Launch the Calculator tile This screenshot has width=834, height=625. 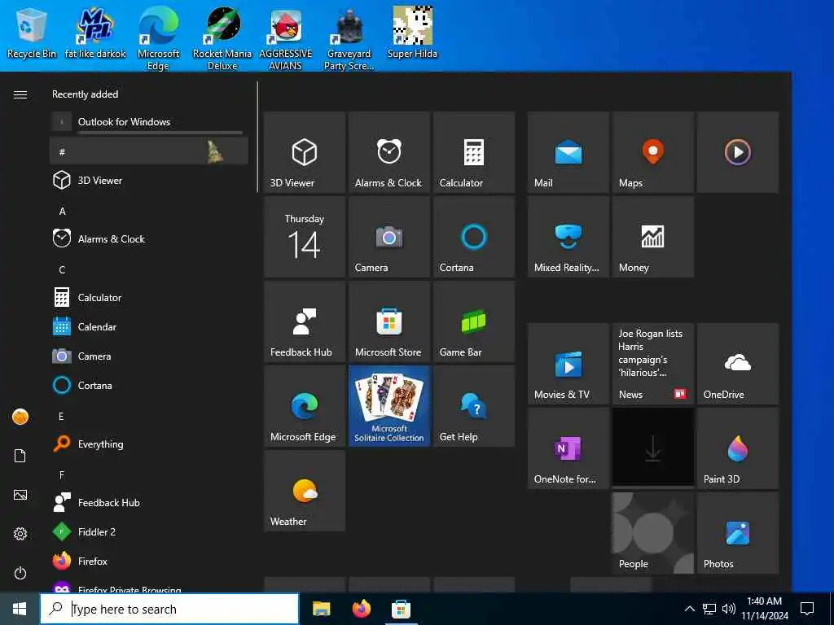coord(473,152)
